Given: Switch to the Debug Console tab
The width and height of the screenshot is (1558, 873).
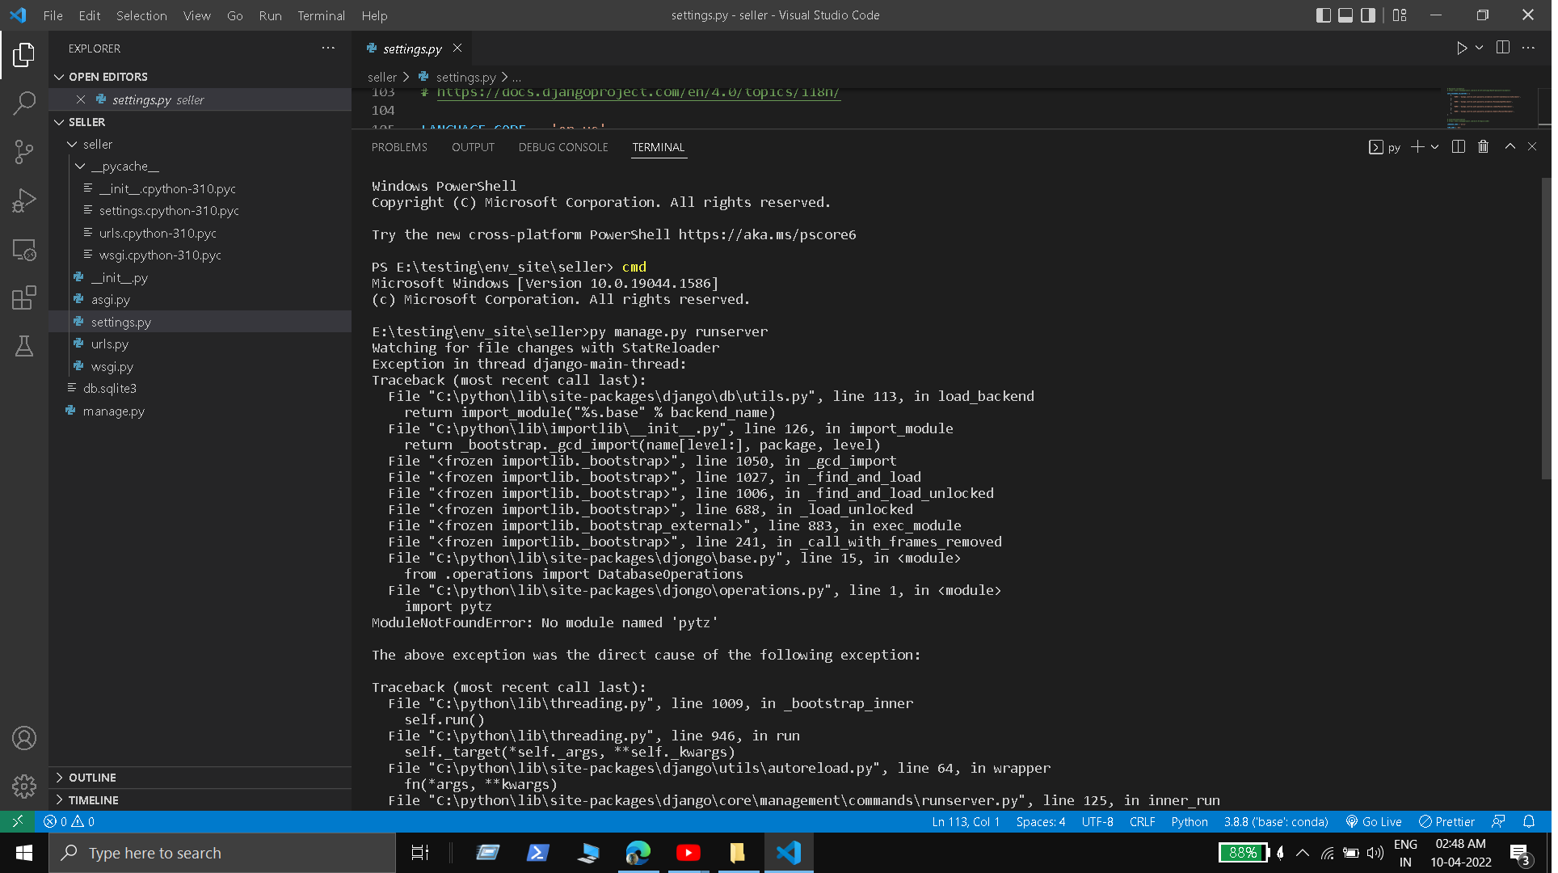Looking at the screenshot, I should (x=563, y=147).
